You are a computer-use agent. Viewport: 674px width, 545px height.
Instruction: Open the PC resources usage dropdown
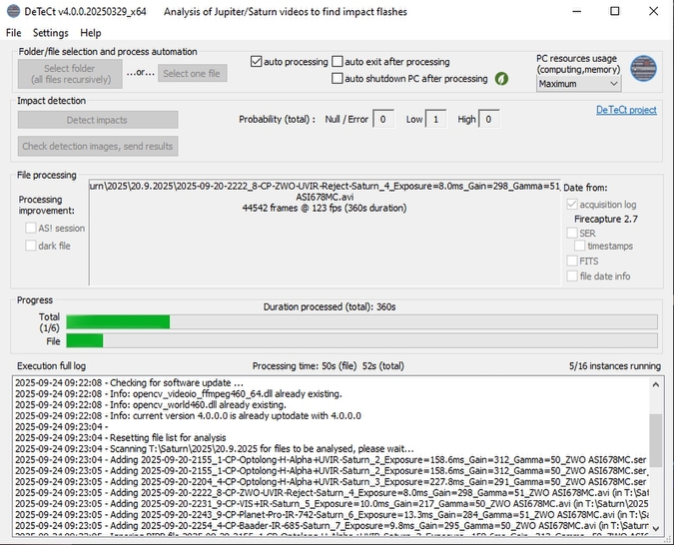(578, 84)
